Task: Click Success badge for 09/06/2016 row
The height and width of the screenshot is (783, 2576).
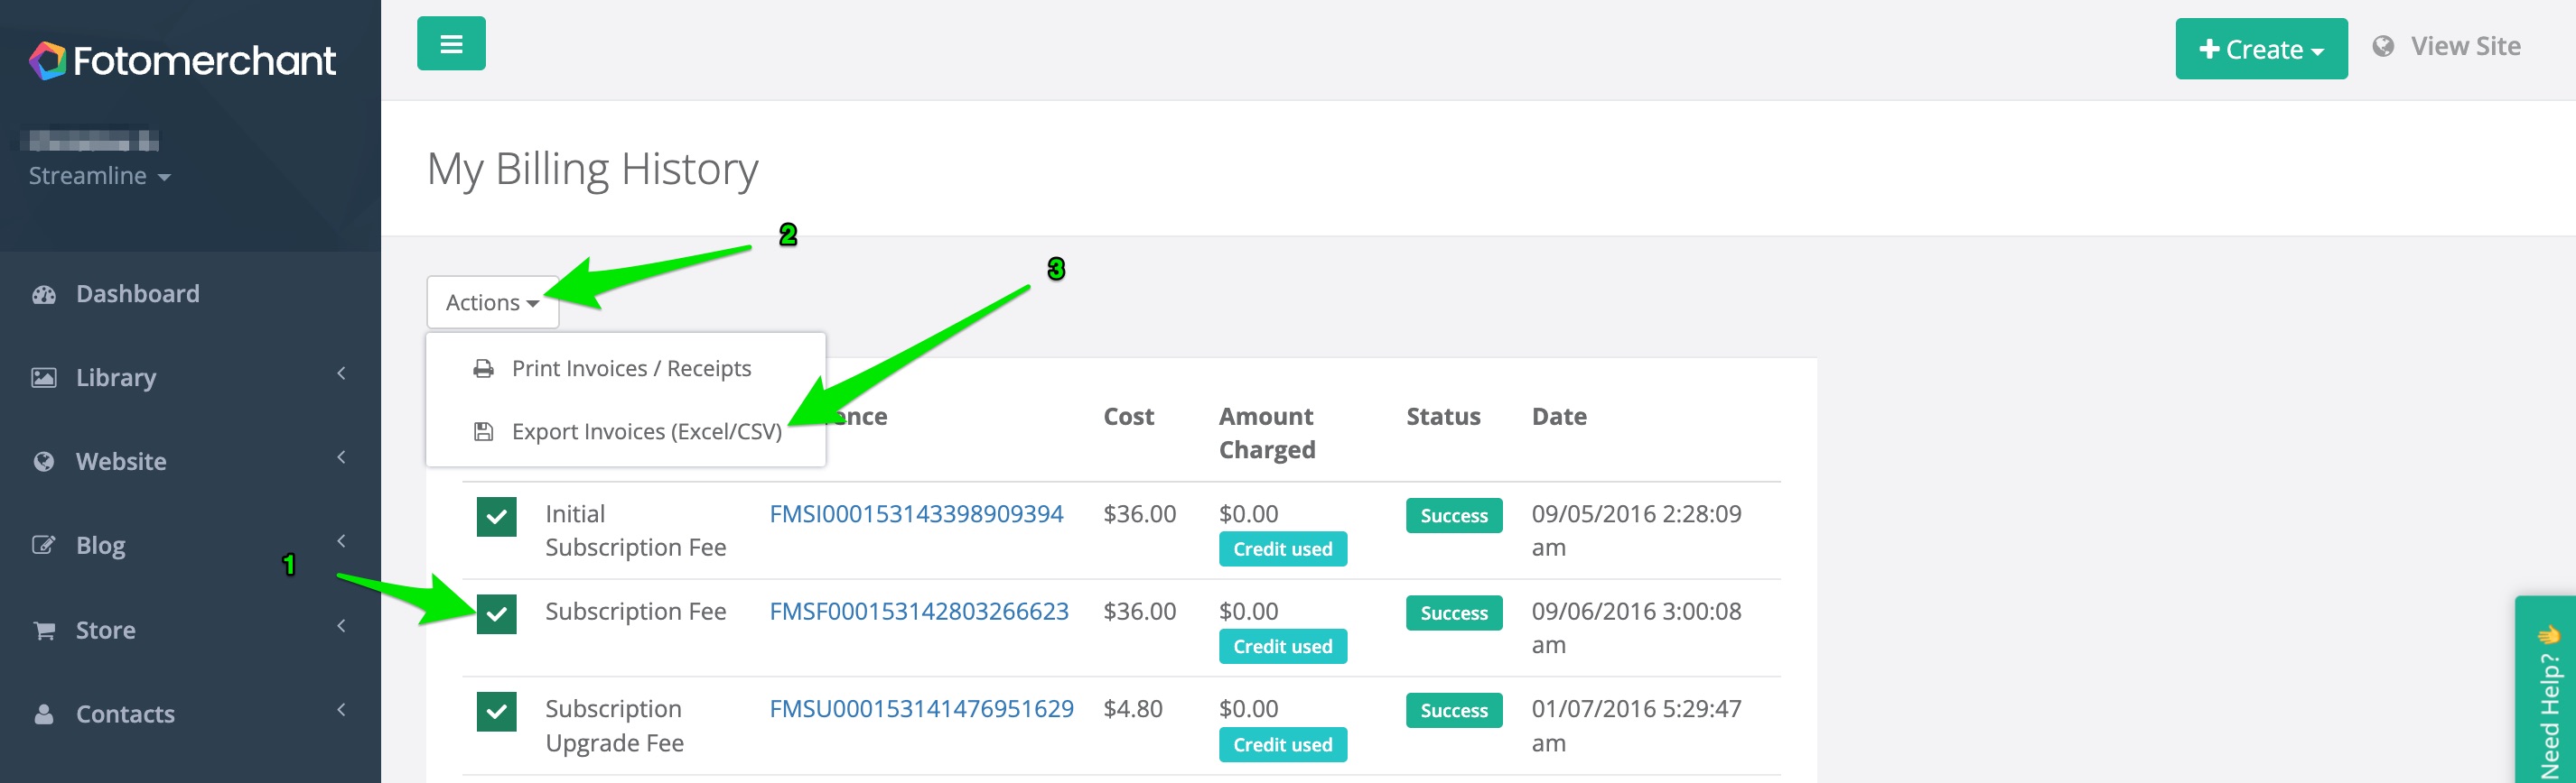Action: (1454, 613)
